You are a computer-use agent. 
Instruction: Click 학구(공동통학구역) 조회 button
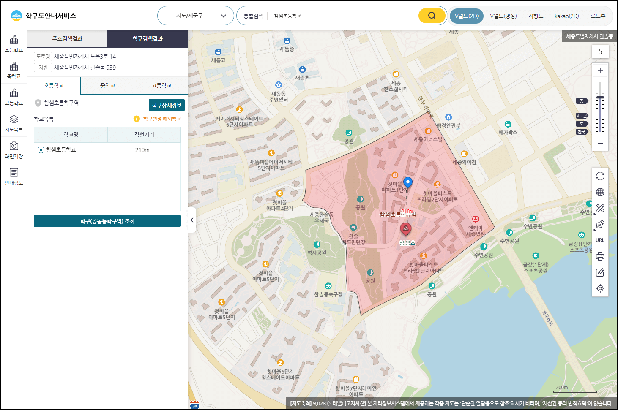pos(107,221)
